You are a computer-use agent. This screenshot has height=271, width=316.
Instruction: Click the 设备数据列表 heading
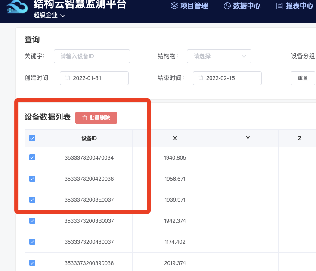pos(47,117)
